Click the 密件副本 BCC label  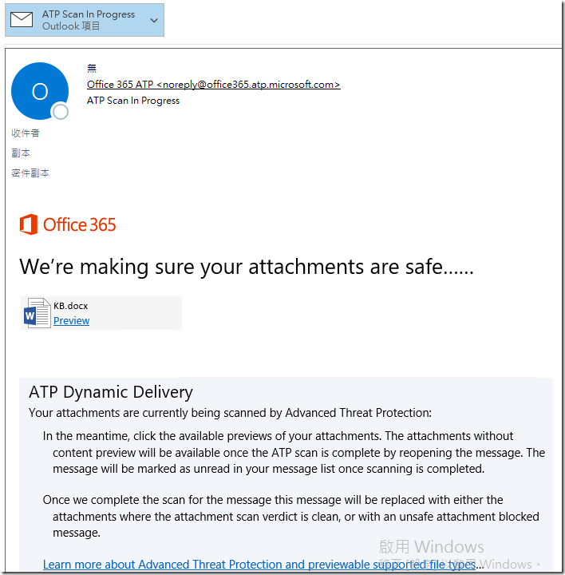[30, 173]
